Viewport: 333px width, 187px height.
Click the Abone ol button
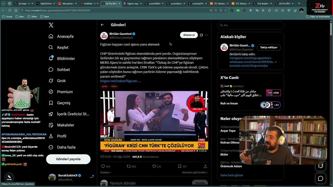click(189, 35)
